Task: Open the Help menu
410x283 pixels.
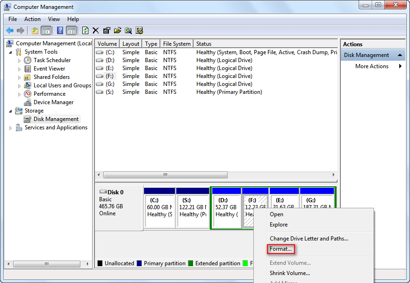Action: click(73, 19)
